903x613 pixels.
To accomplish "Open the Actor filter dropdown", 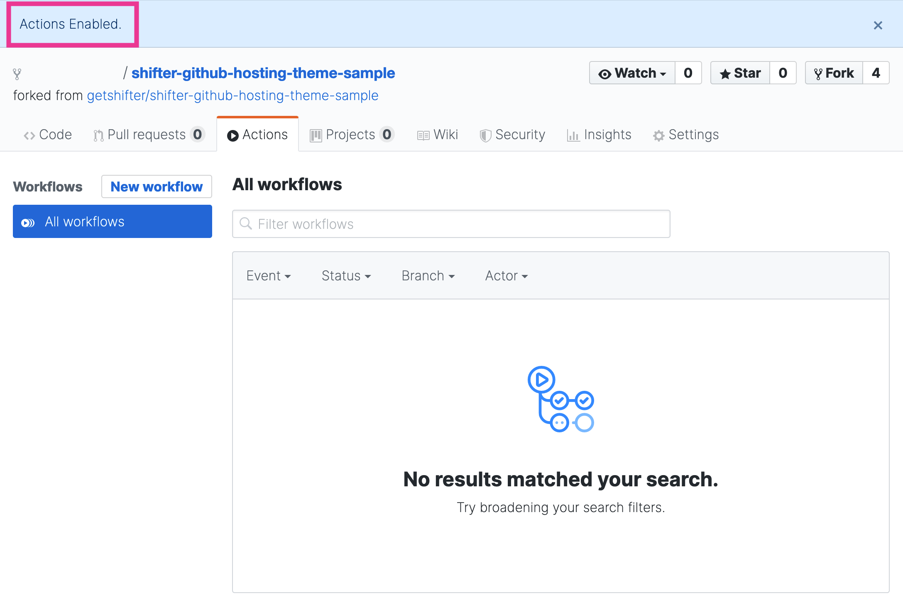I will 507,276.
